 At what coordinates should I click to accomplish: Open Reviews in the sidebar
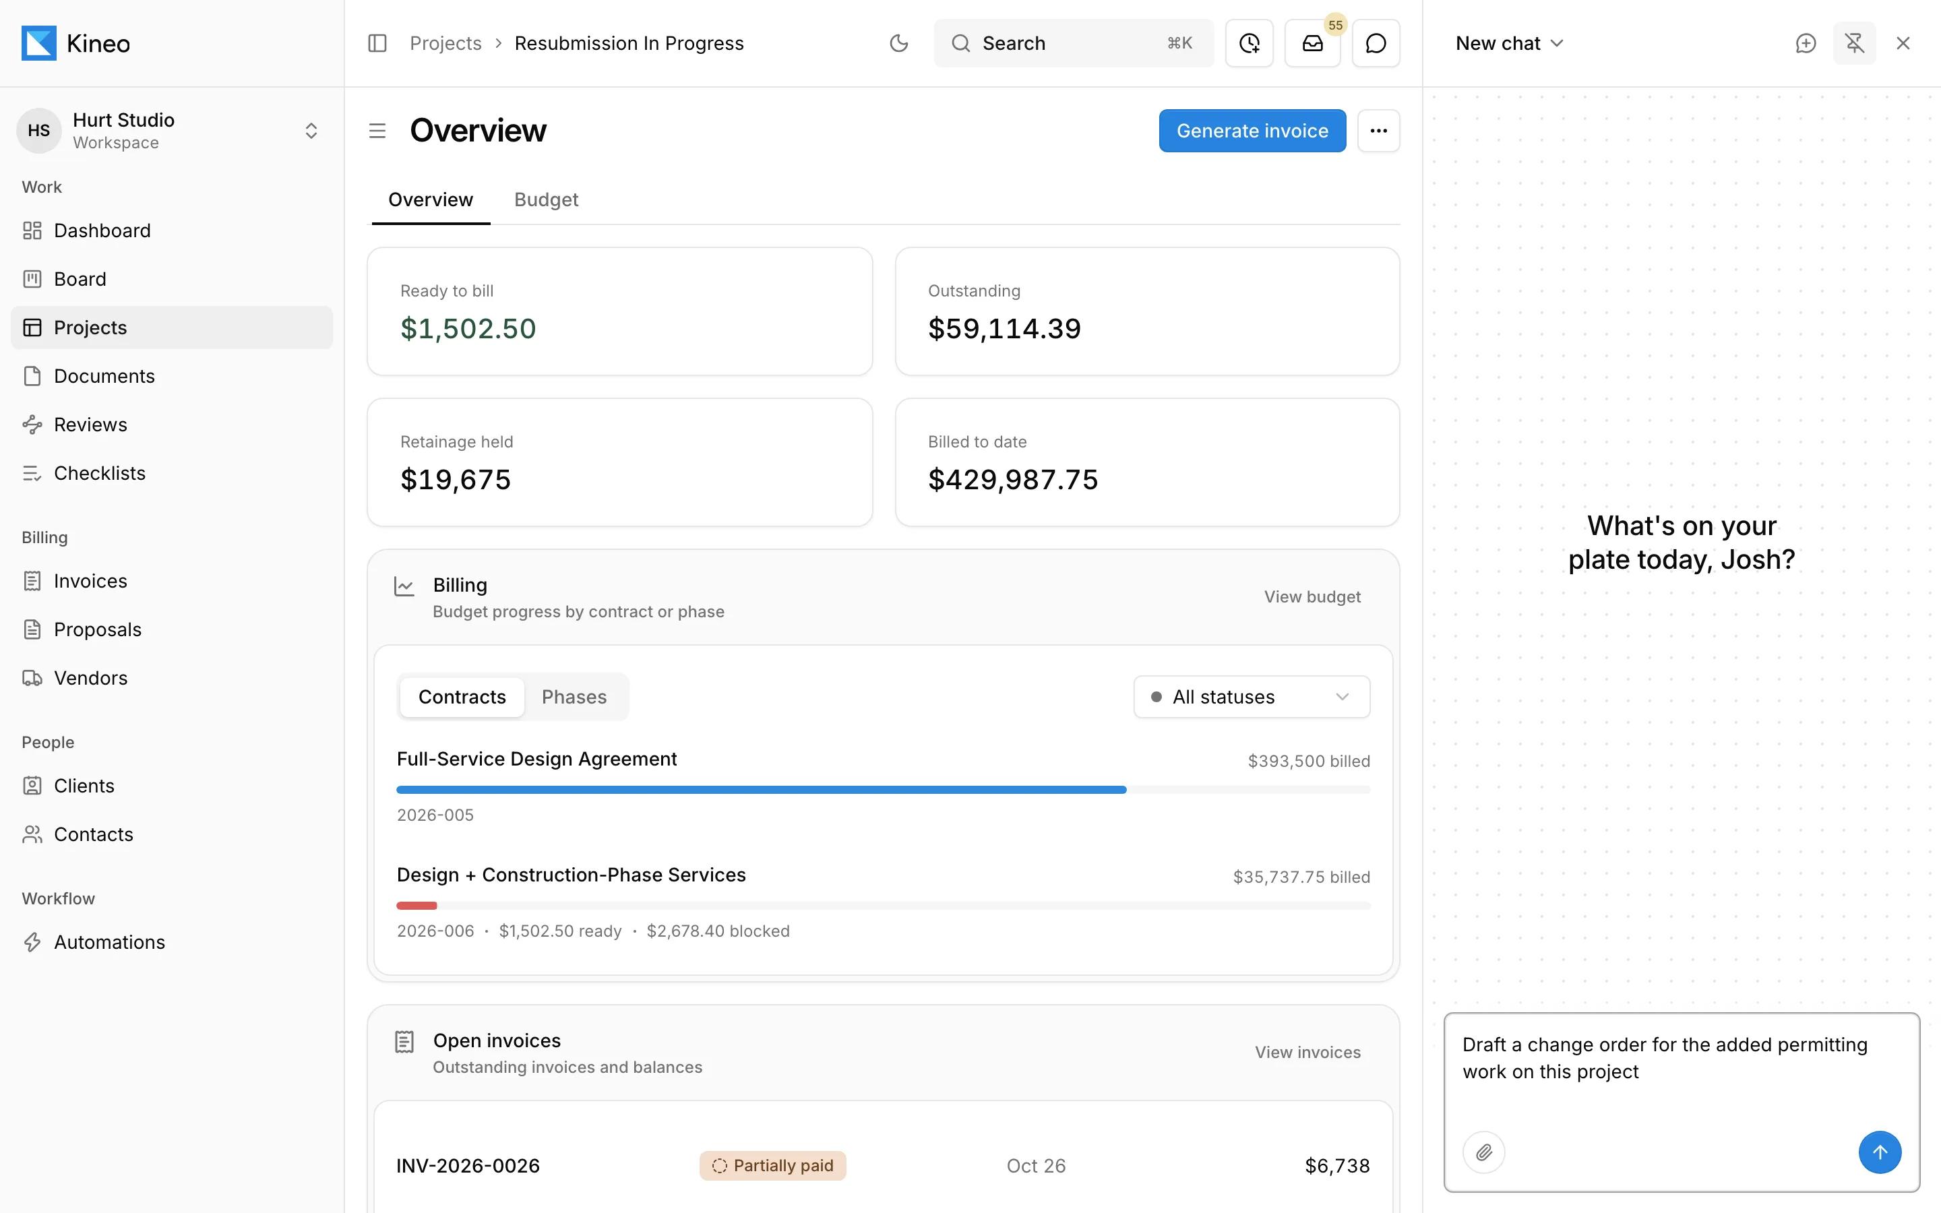172,425
